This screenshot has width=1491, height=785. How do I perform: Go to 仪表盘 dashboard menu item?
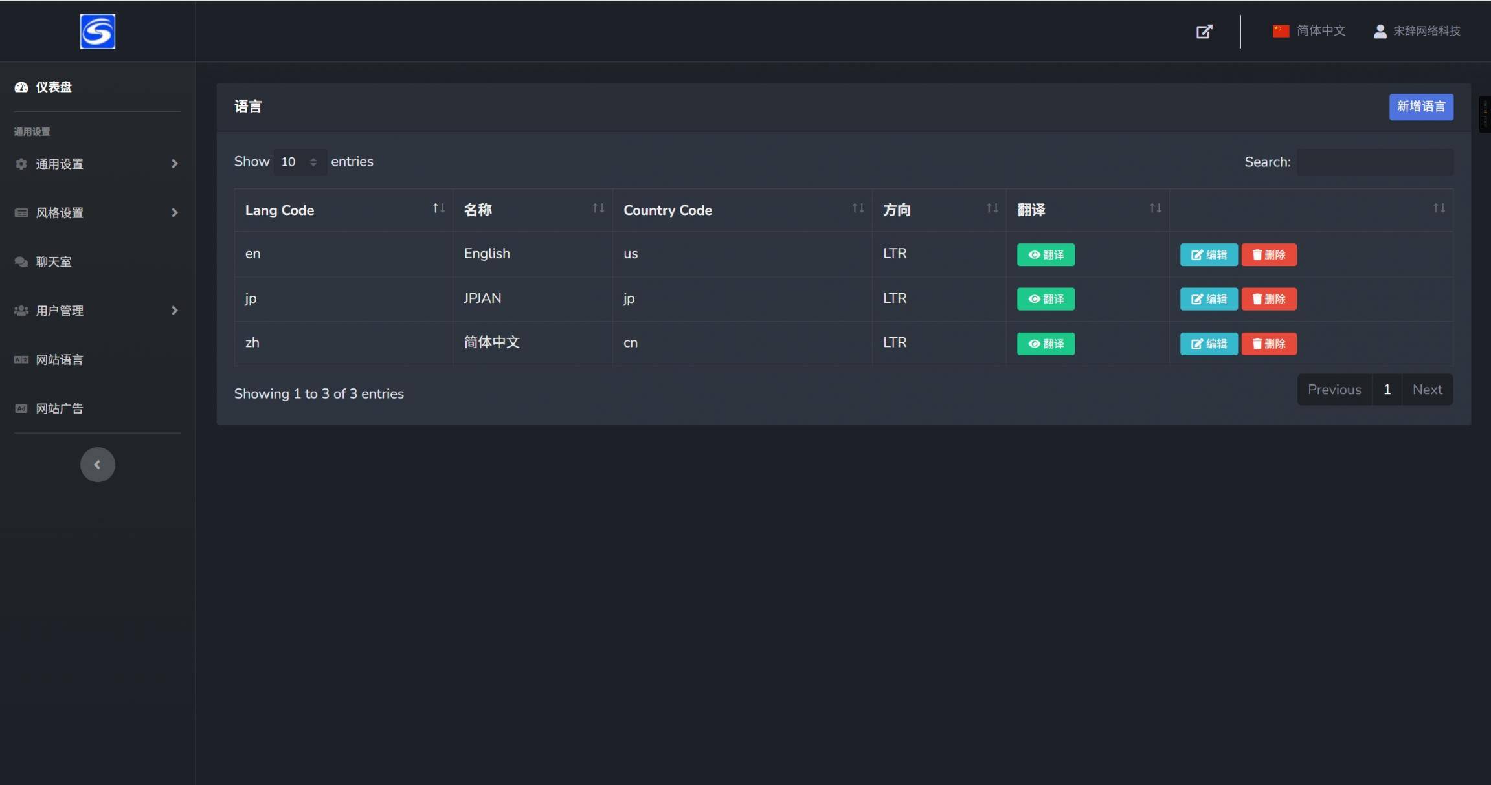tap(53, 87)
